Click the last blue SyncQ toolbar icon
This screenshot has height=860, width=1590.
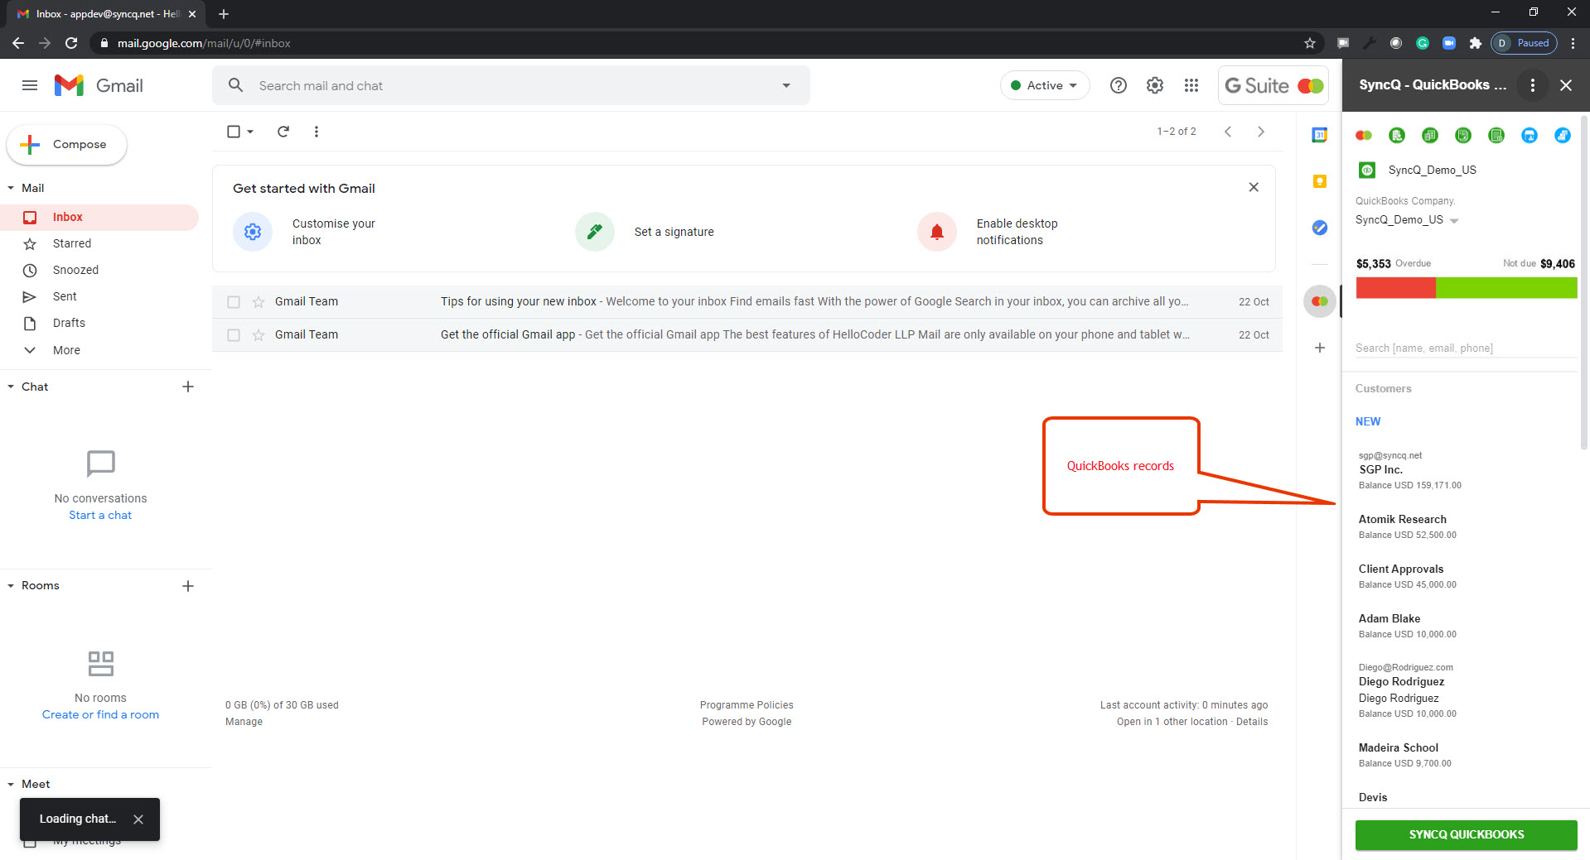[x=1563, y=136]
